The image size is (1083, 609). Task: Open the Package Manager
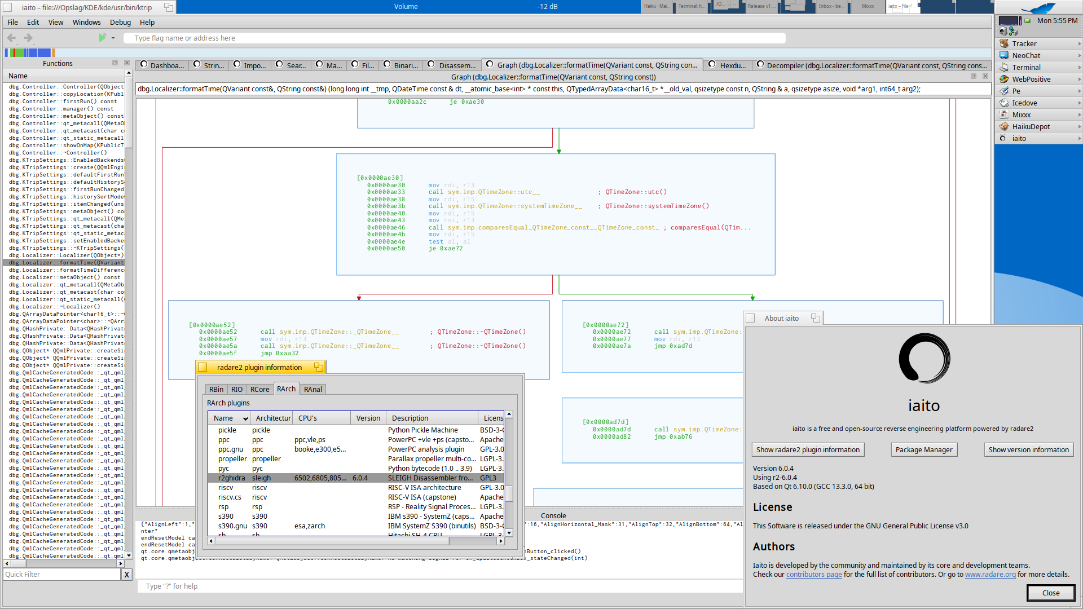pos(923,449)
